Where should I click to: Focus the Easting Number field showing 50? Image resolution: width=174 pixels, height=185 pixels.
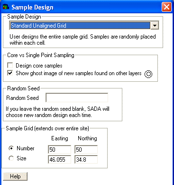tap(59, 149)
